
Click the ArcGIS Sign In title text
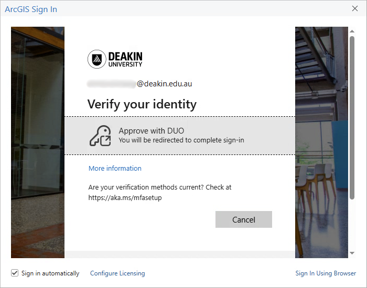pyautogui.click(x=31, y=9)
